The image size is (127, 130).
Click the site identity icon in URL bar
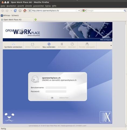(30, 11)
